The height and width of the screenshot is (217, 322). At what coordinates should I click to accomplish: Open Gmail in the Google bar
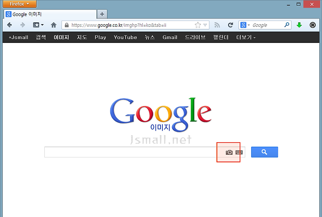click(x=170, y=38)
